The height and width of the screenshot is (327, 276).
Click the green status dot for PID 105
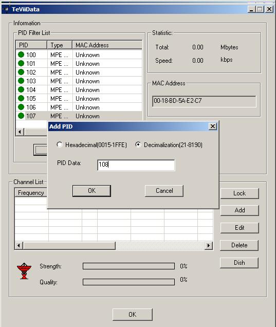click(21, 98)
